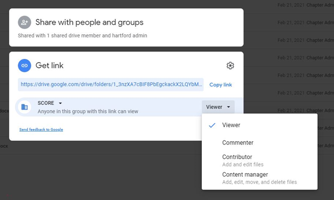Open the Viewer permission dropdown button
The image size is (334, 200).
pos(218,107)
